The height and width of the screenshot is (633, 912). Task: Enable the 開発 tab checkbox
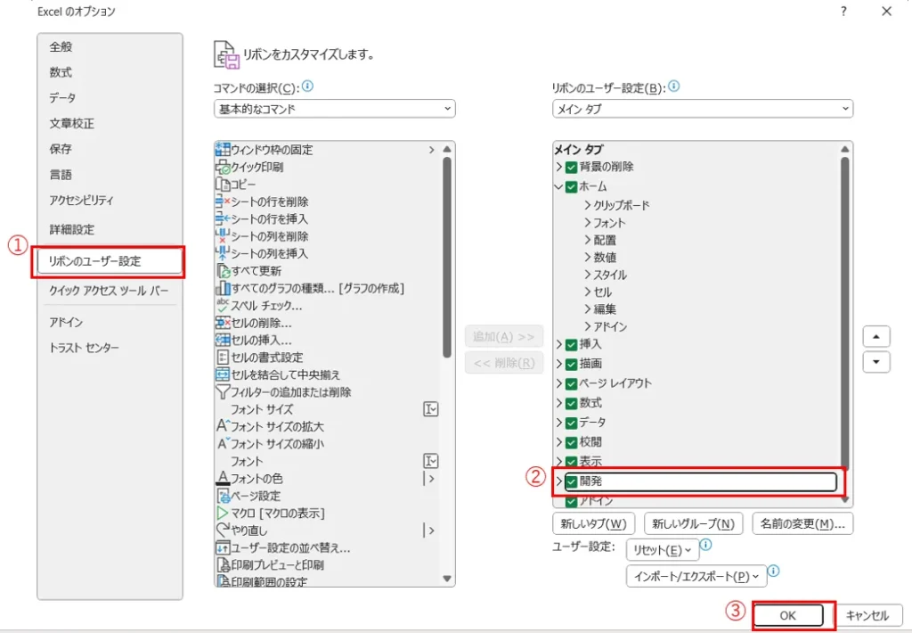571,481
